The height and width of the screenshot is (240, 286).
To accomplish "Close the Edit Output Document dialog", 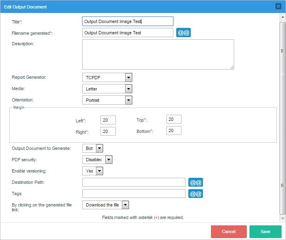I will tap(278, 6).
